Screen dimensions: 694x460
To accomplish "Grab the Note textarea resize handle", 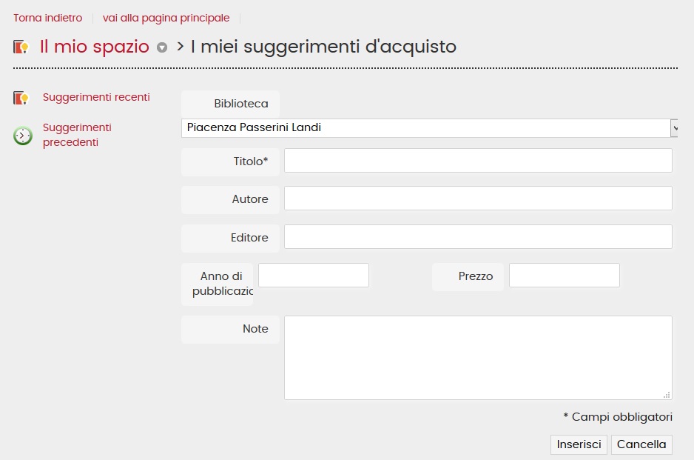I will 667,395.
